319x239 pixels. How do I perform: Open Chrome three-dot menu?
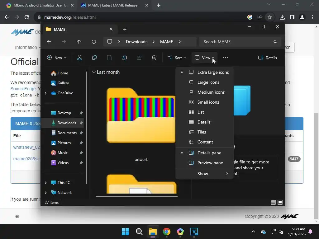(312, 17)
